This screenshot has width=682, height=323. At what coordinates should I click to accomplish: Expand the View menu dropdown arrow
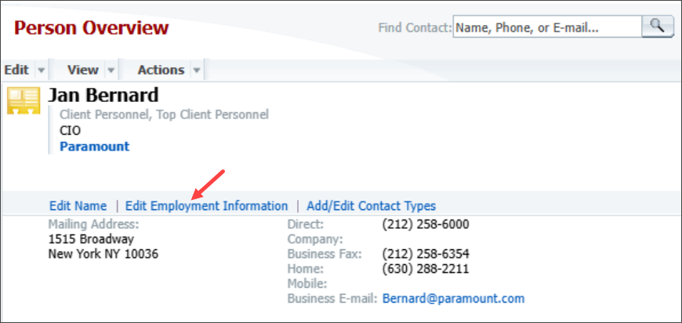click(111, 70)
